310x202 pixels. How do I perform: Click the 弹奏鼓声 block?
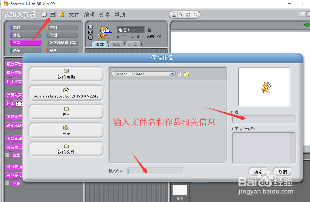14,95
